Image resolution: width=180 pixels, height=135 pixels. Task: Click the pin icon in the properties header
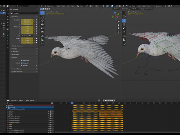(37, 9)
